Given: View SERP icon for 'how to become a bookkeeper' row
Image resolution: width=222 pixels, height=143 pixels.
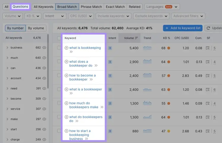Looking at the screenshot, I should click(207, 76).
